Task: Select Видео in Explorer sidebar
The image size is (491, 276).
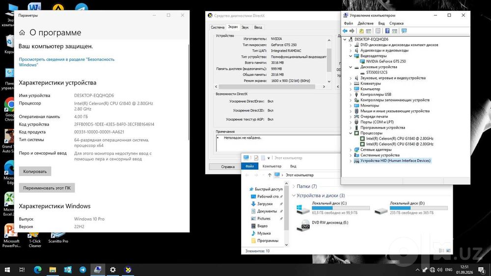Action: [x=262, y=226]
